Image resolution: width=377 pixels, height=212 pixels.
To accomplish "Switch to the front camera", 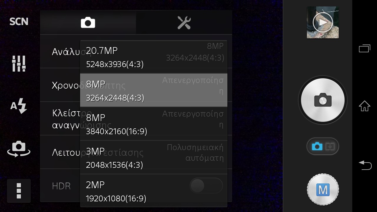I will [x=19, y=149].
